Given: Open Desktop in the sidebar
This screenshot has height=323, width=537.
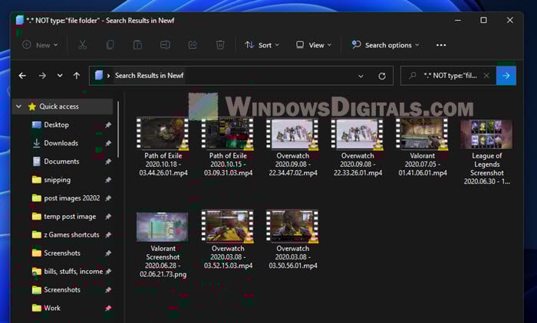Looking at the screenshot, I should pos(57,125).
